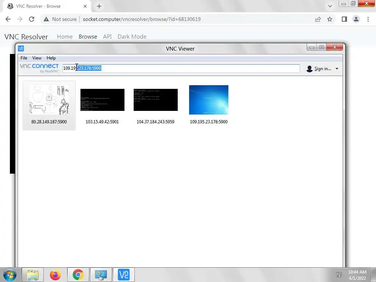
Task: Open the Browse link on VNC Resolver
Action: pyautogui.click(x=88, y=37)
